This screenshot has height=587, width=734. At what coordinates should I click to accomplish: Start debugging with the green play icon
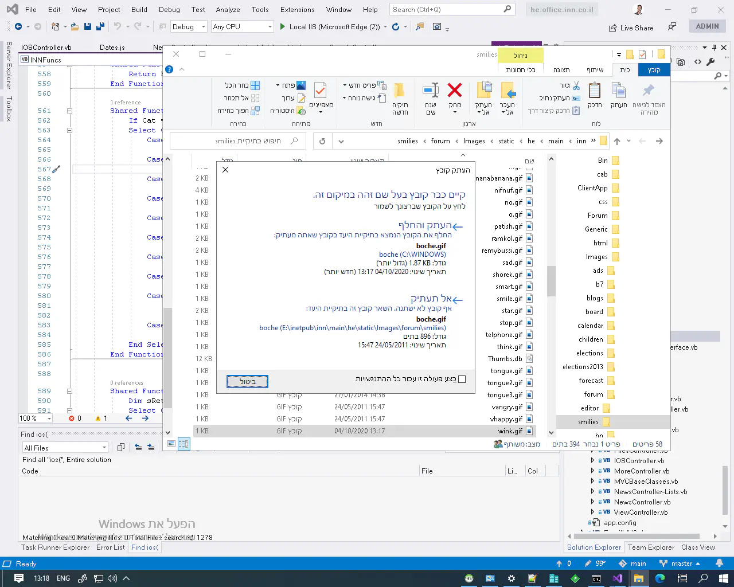[x=282, y=26]
